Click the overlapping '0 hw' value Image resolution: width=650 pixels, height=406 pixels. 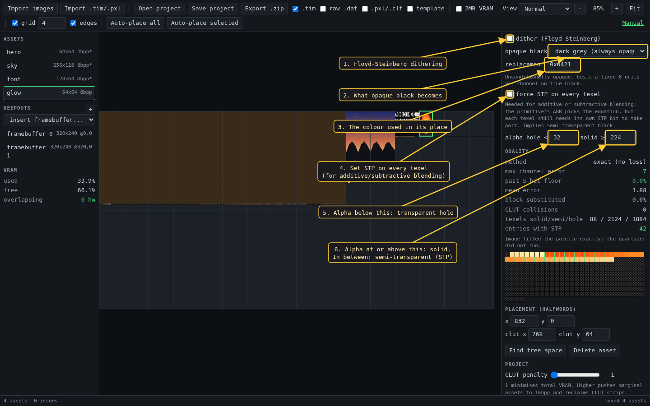click(x=88, y=200)
